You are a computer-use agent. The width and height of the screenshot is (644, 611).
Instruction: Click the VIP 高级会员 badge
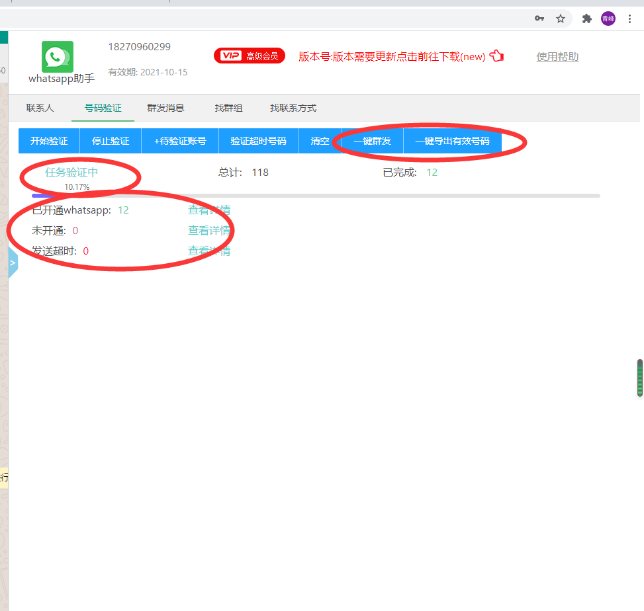pos(250,56)
